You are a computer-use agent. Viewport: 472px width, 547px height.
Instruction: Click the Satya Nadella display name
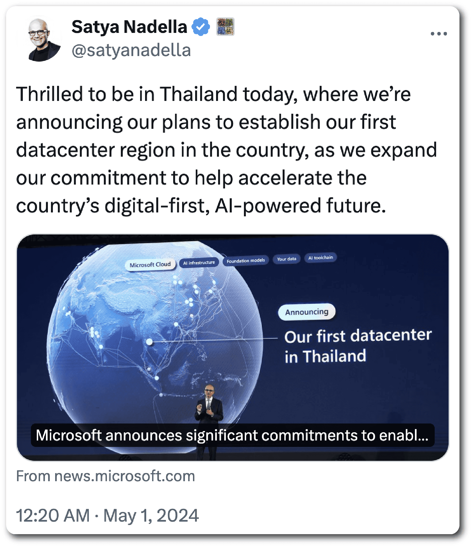point(129,27)
